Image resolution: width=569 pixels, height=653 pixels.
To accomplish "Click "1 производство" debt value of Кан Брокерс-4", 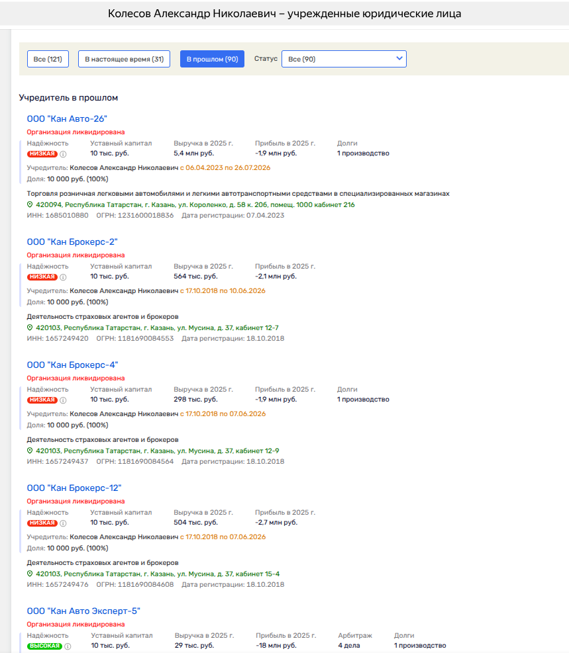I will tap(363, 400).
